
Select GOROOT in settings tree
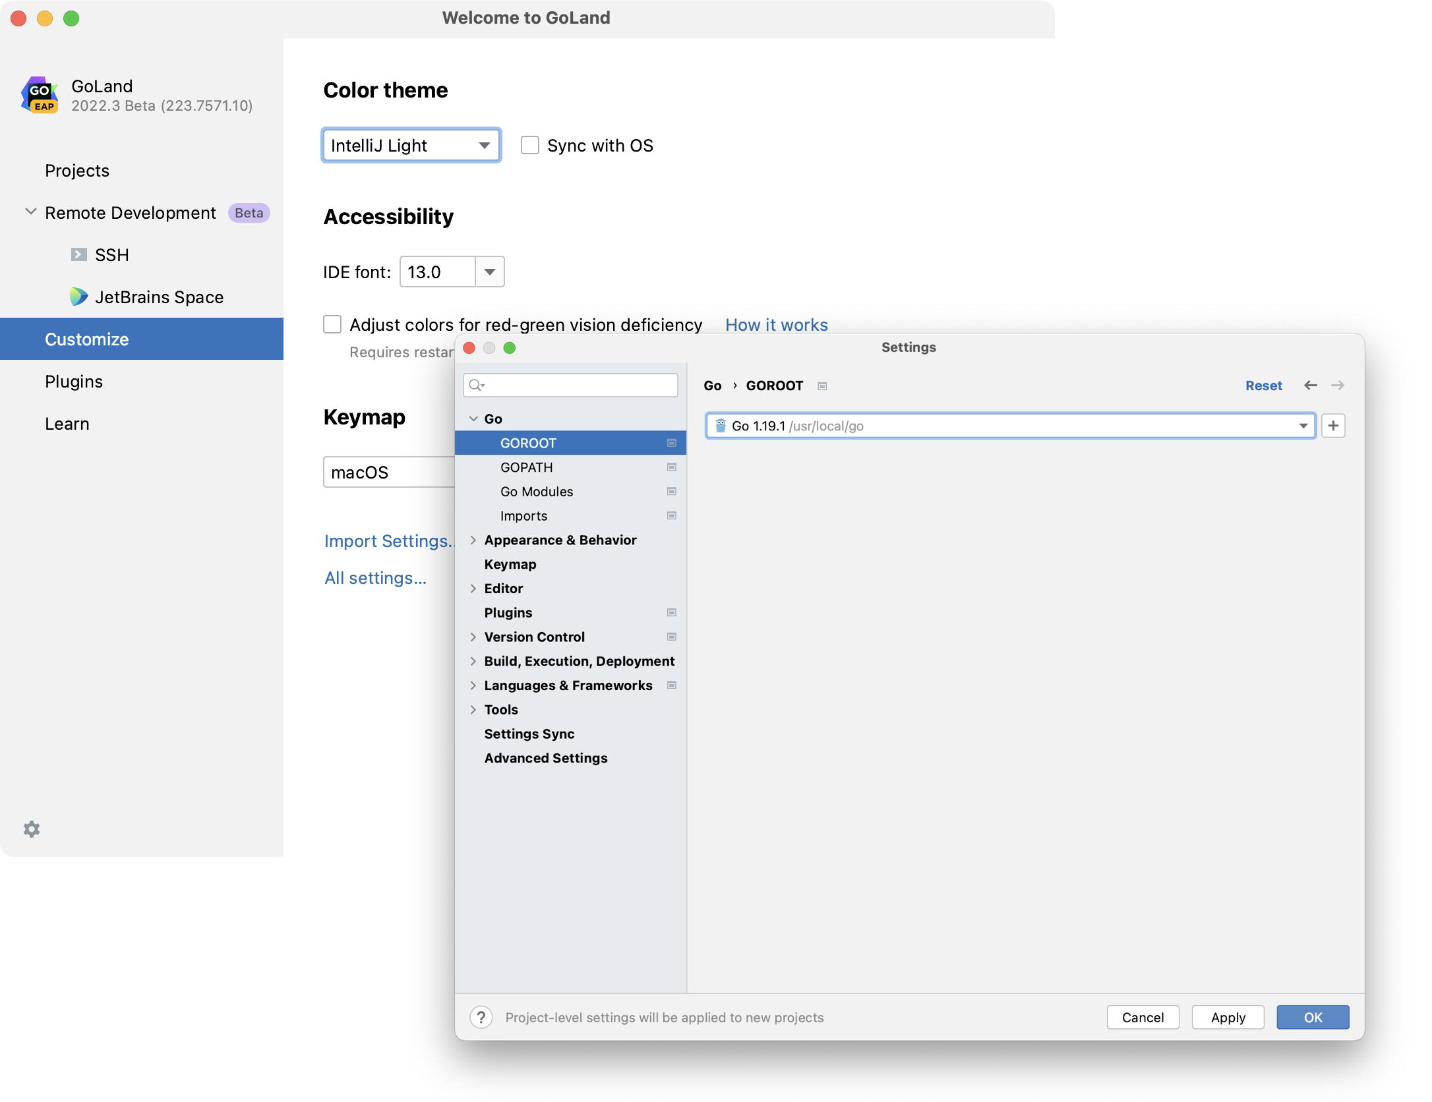(570, 443)
